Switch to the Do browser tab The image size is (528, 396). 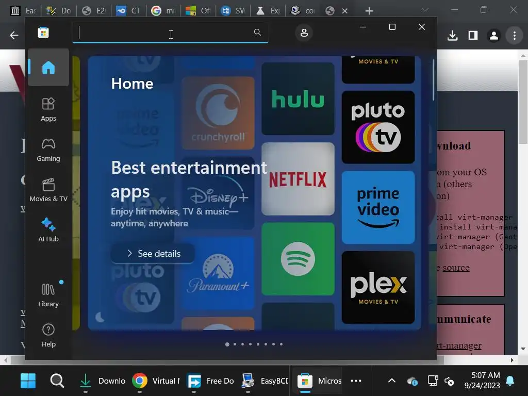pos(59,11)
